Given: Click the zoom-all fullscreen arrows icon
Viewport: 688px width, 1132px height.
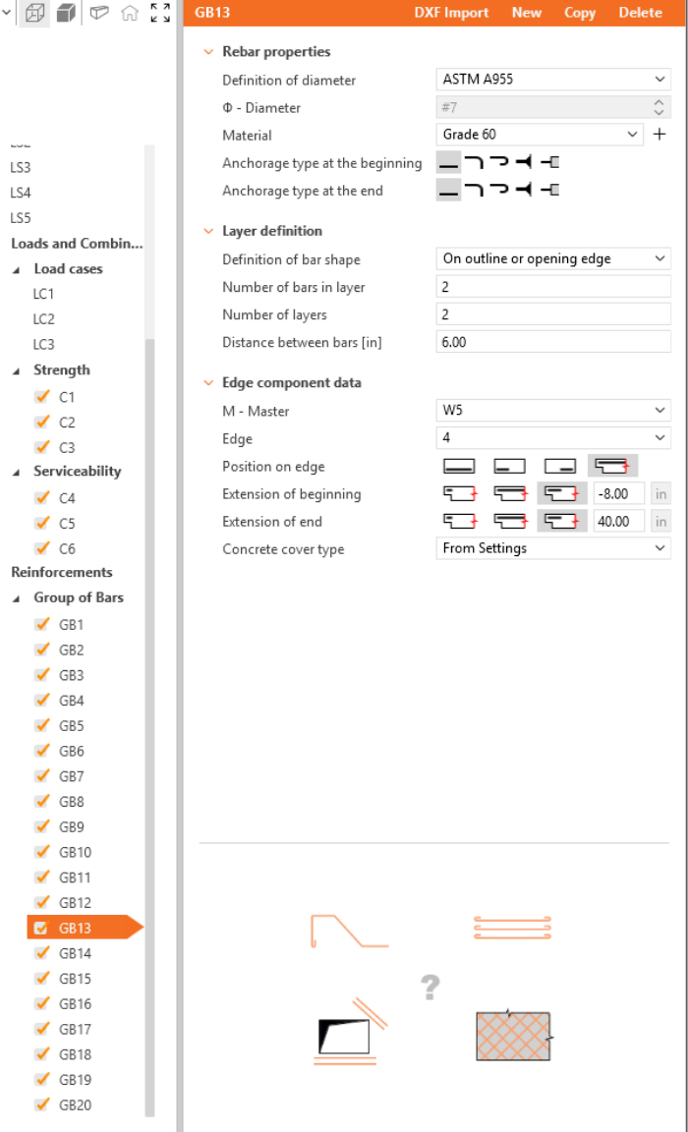Looking at the screenshot, I should (x=160, y=14).
